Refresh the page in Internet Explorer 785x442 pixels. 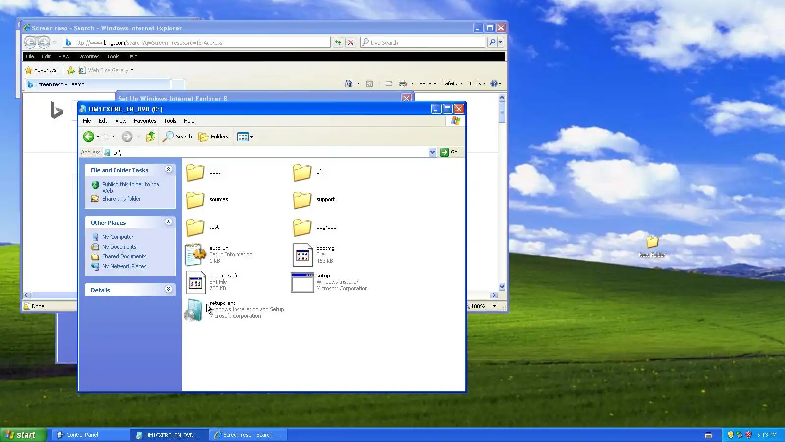click(x=338, y=43)
